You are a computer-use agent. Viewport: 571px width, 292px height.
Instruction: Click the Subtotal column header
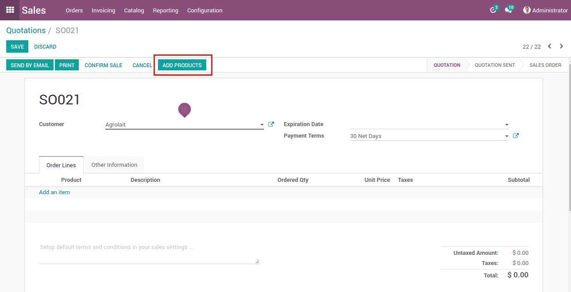click(519, 180)
